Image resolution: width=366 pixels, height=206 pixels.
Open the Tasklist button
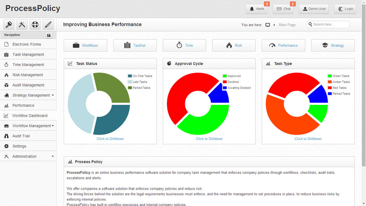(x=135, y=45)
